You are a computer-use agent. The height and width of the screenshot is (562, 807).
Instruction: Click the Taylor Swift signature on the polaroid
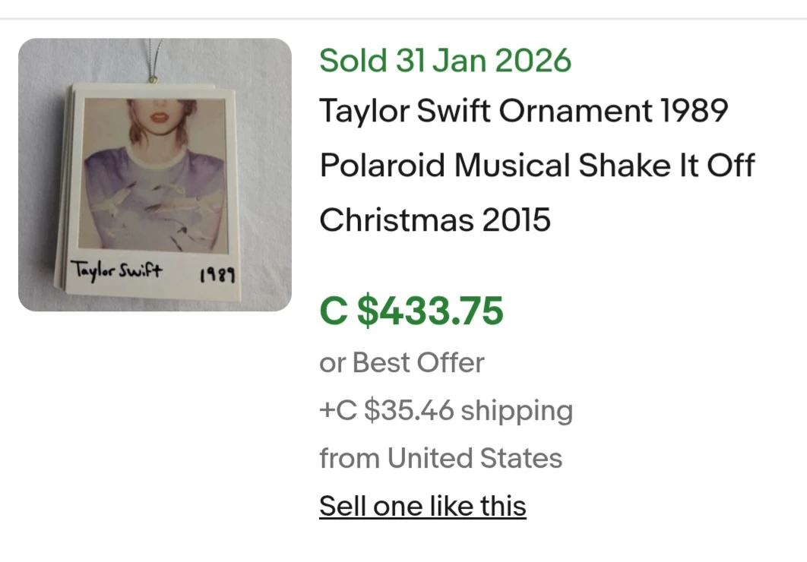pyautogui.click(x=119, y=268)
